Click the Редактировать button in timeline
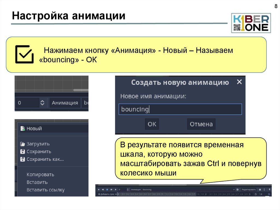Image resolution: width=280 pixels, height=210 pixels. point(249,190)
